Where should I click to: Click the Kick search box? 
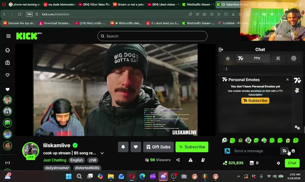tap(152, 36)
